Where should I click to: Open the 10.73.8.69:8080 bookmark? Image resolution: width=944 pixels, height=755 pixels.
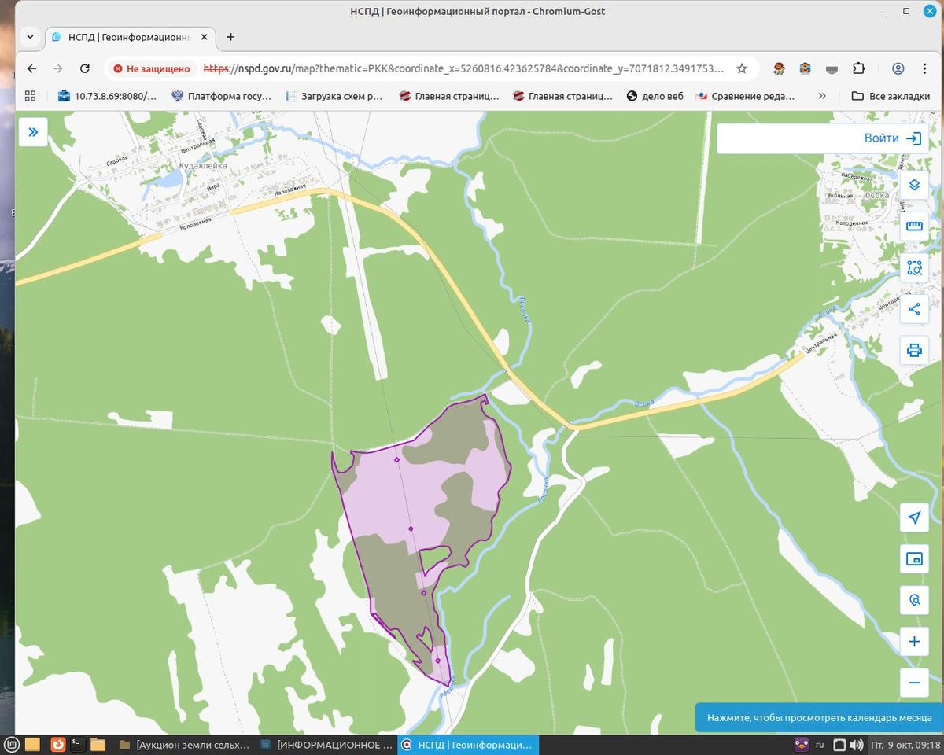pos(108,96)
